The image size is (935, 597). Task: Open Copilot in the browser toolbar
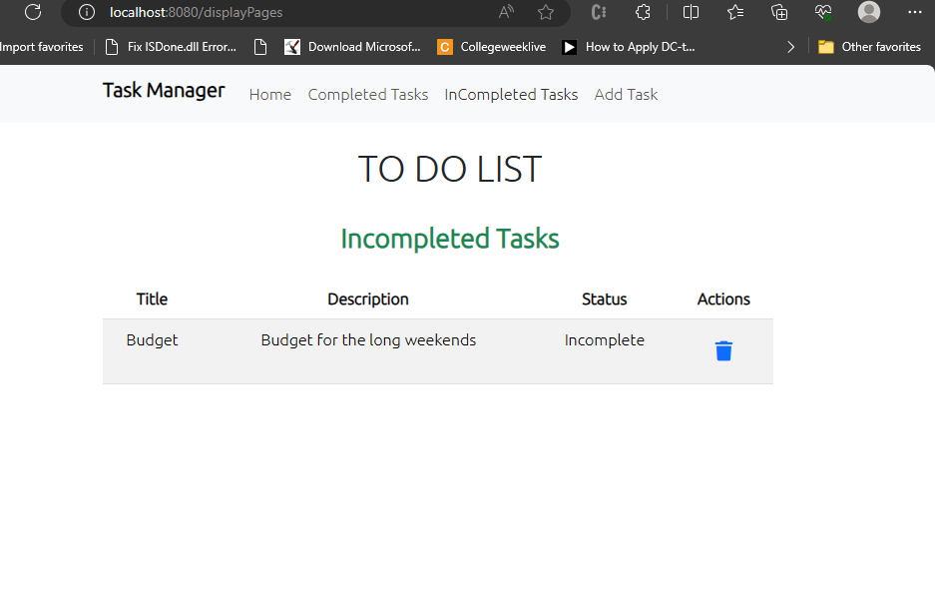coord(598,13)
